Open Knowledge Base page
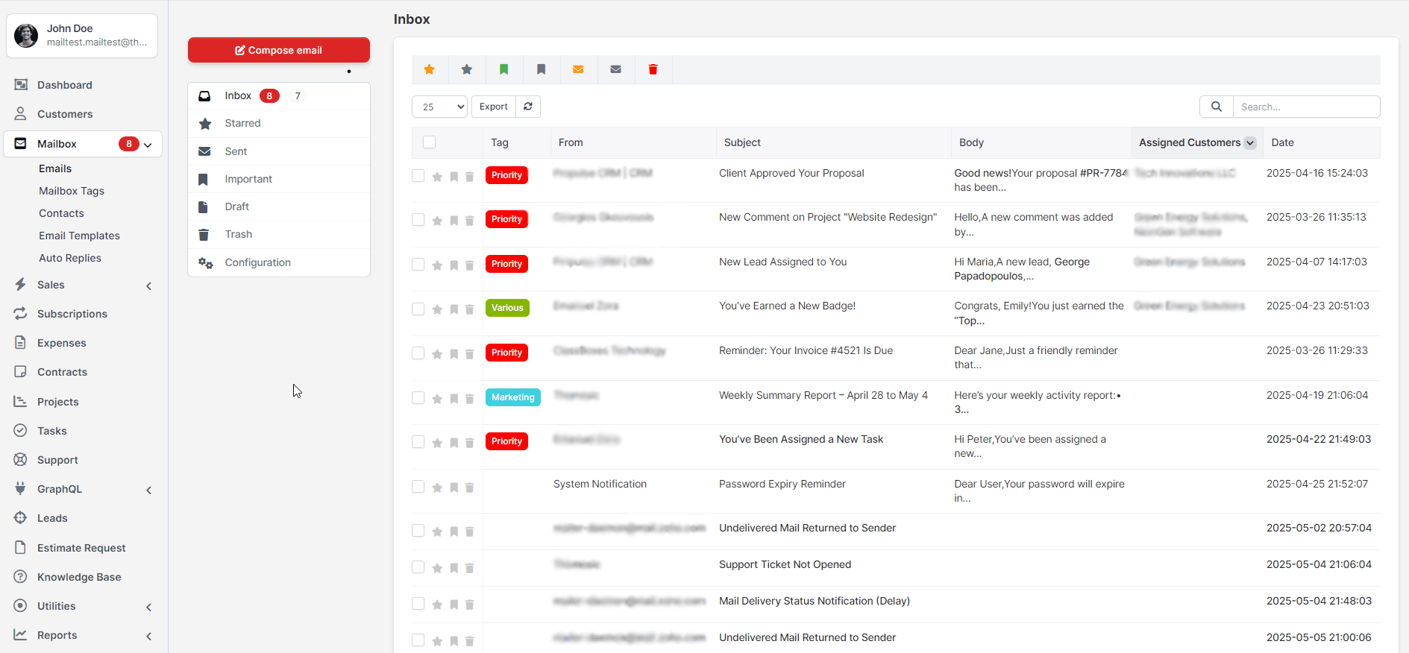 point(79,577)
